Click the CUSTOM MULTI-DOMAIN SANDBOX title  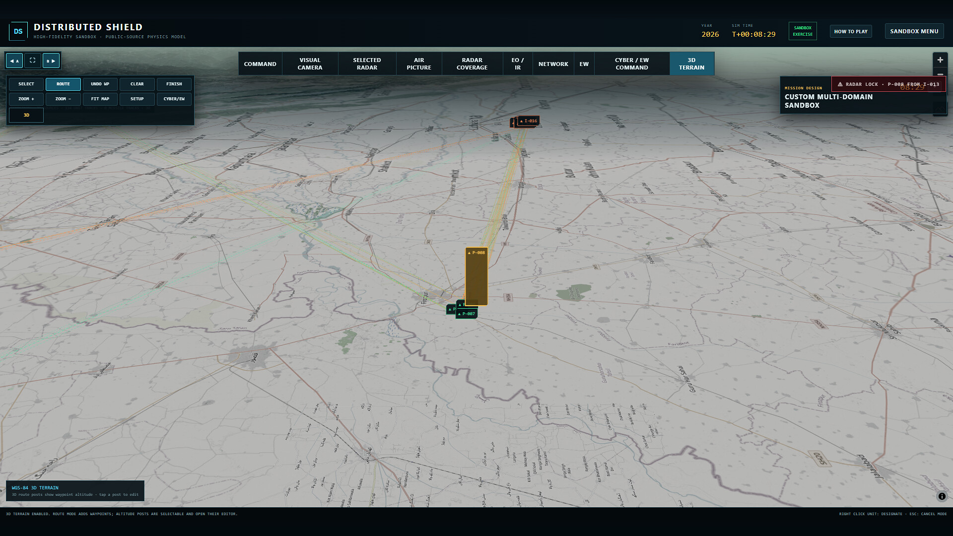(828, 101)
